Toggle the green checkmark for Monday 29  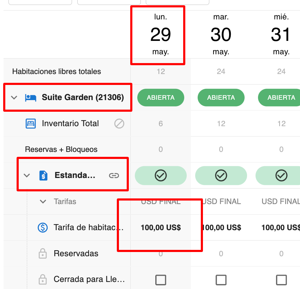coord(161,175)
